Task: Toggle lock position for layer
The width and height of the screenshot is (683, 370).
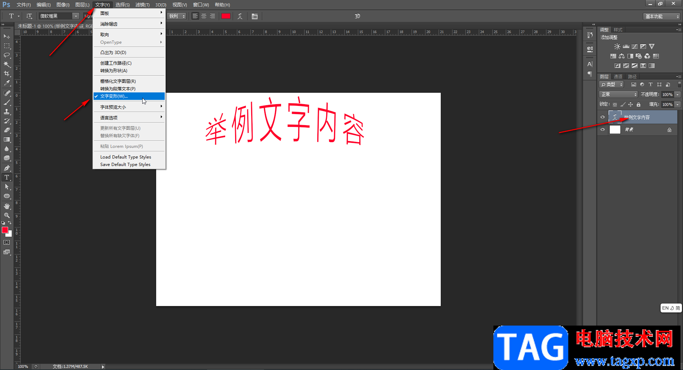Action: [630, 104]
